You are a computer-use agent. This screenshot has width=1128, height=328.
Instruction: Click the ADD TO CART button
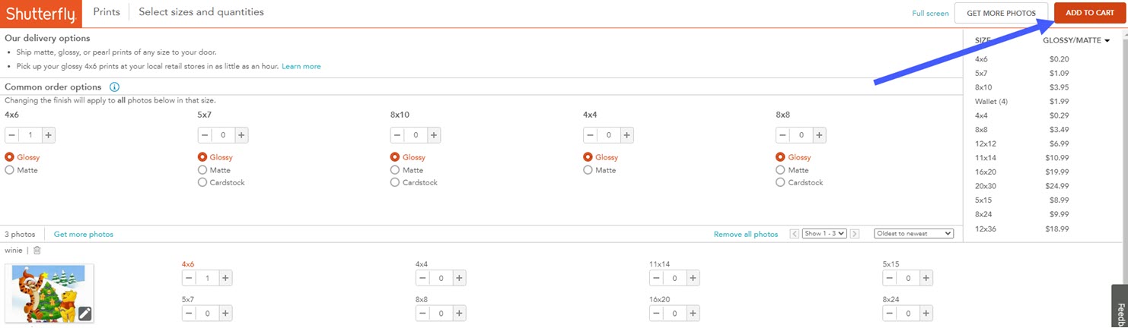point(1089,13)
